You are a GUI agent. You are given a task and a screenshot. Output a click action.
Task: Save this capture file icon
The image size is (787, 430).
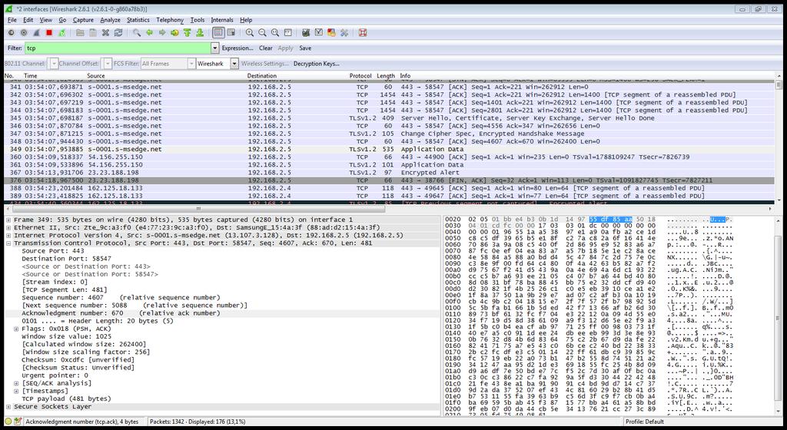click(x=93, y=32)
